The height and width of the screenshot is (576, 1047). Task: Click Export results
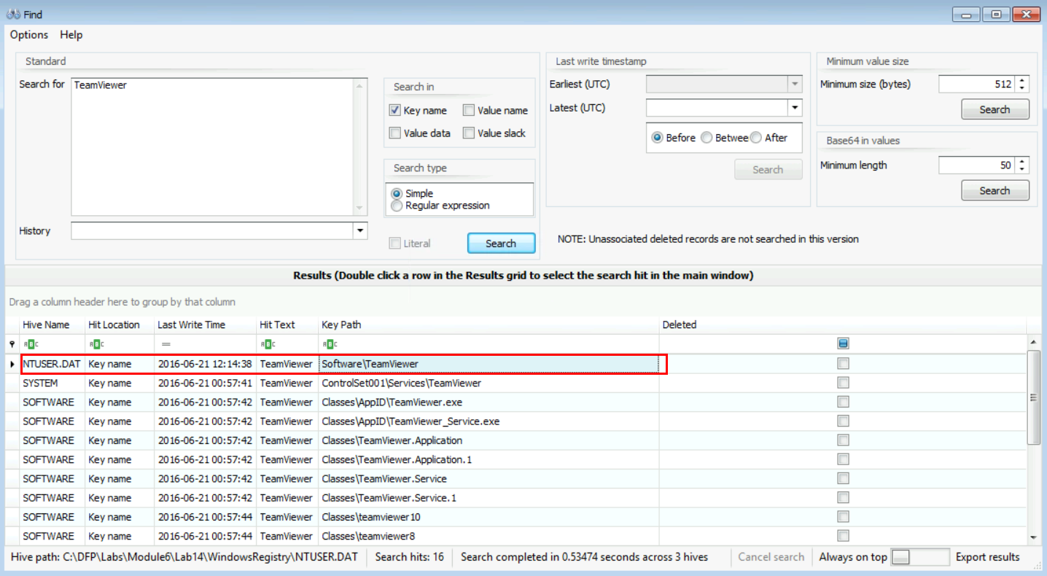tap(988, 557)
